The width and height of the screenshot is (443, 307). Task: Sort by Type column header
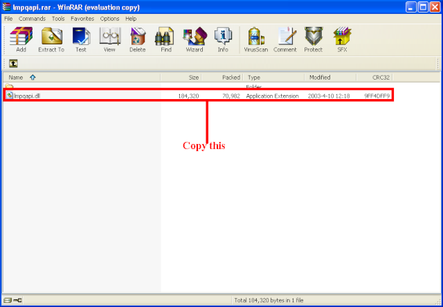273,77
